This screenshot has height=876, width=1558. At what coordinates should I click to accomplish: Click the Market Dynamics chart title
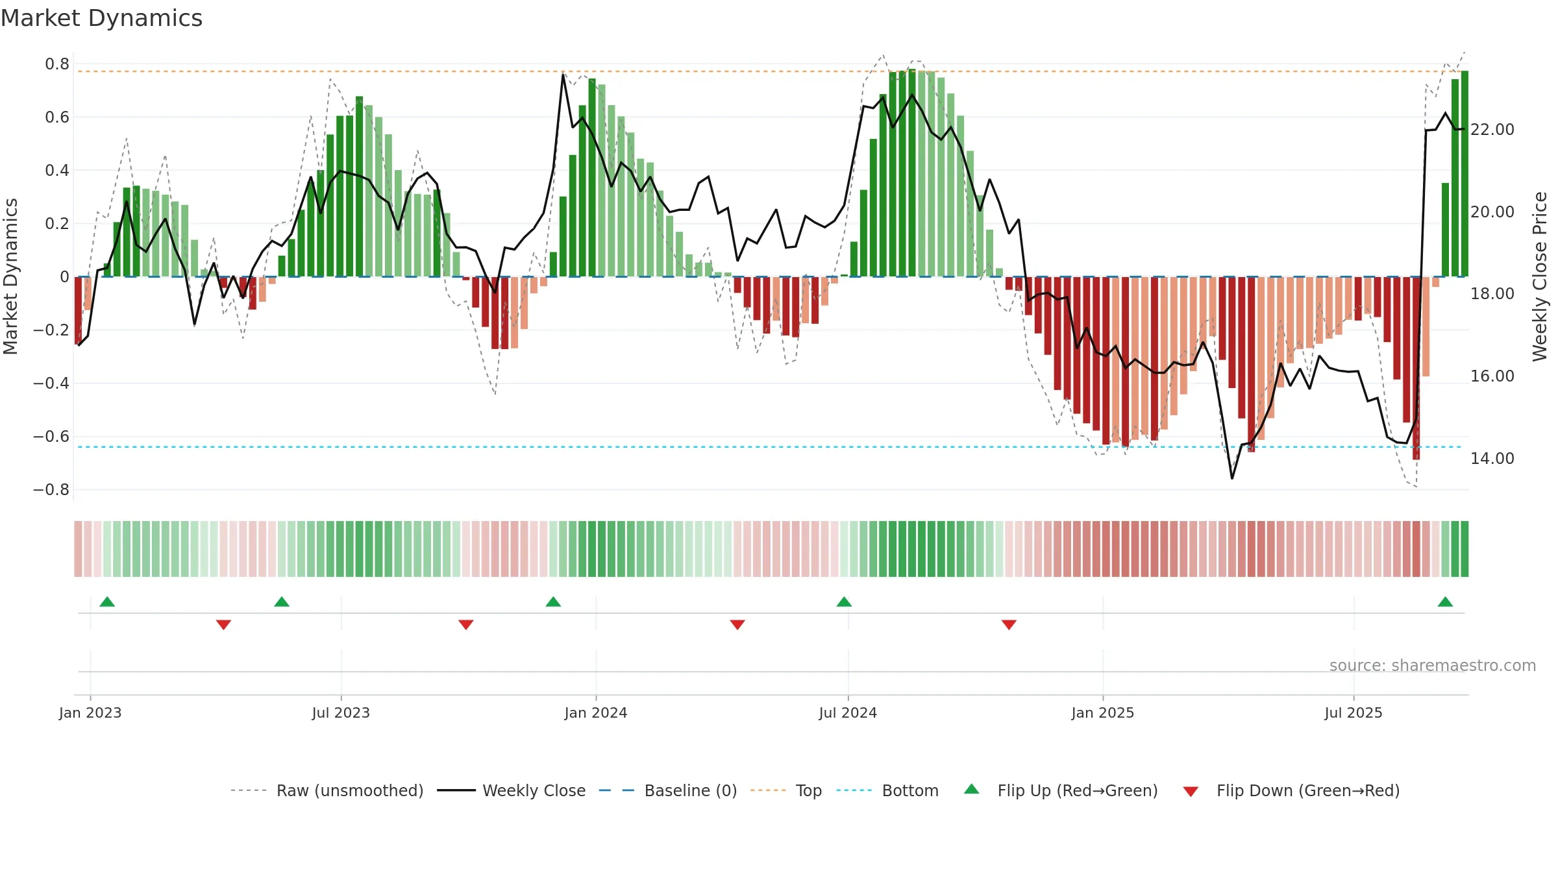101,18
